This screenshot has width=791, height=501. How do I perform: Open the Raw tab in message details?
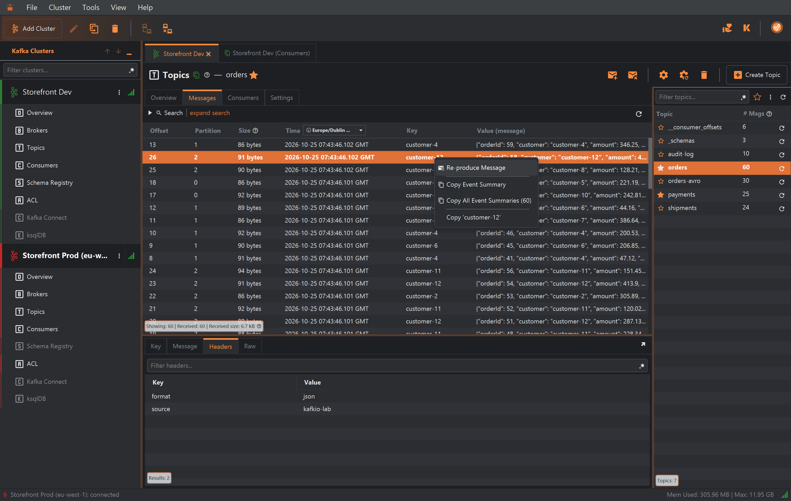pos(250,346)
